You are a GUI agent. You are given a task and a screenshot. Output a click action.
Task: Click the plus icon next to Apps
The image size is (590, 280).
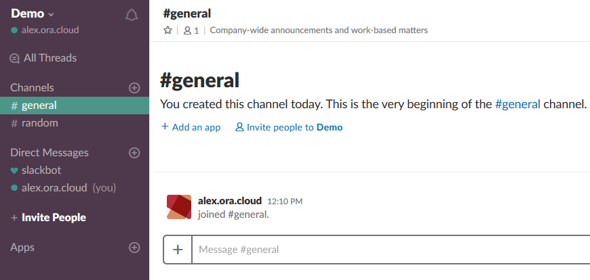tap(134, 248)
